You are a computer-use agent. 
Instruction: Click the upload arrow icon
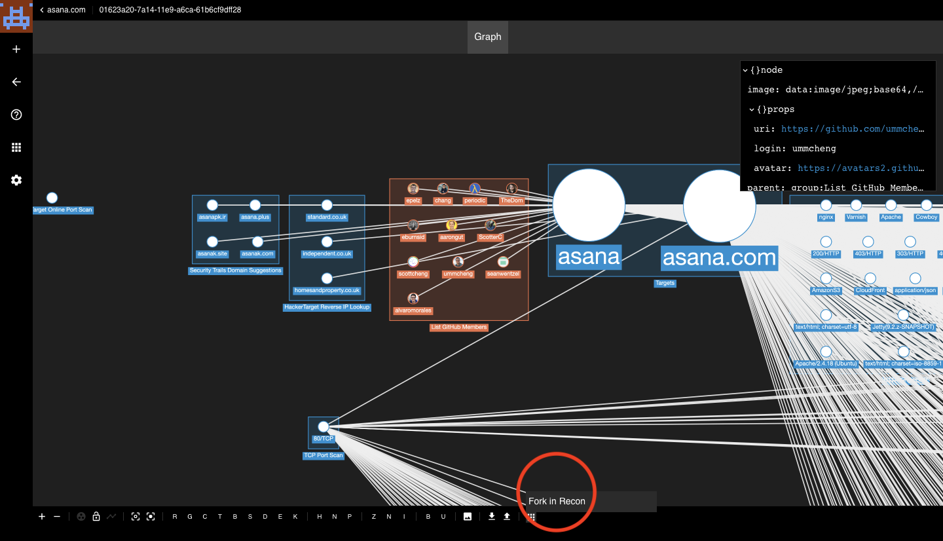[507, 517]
